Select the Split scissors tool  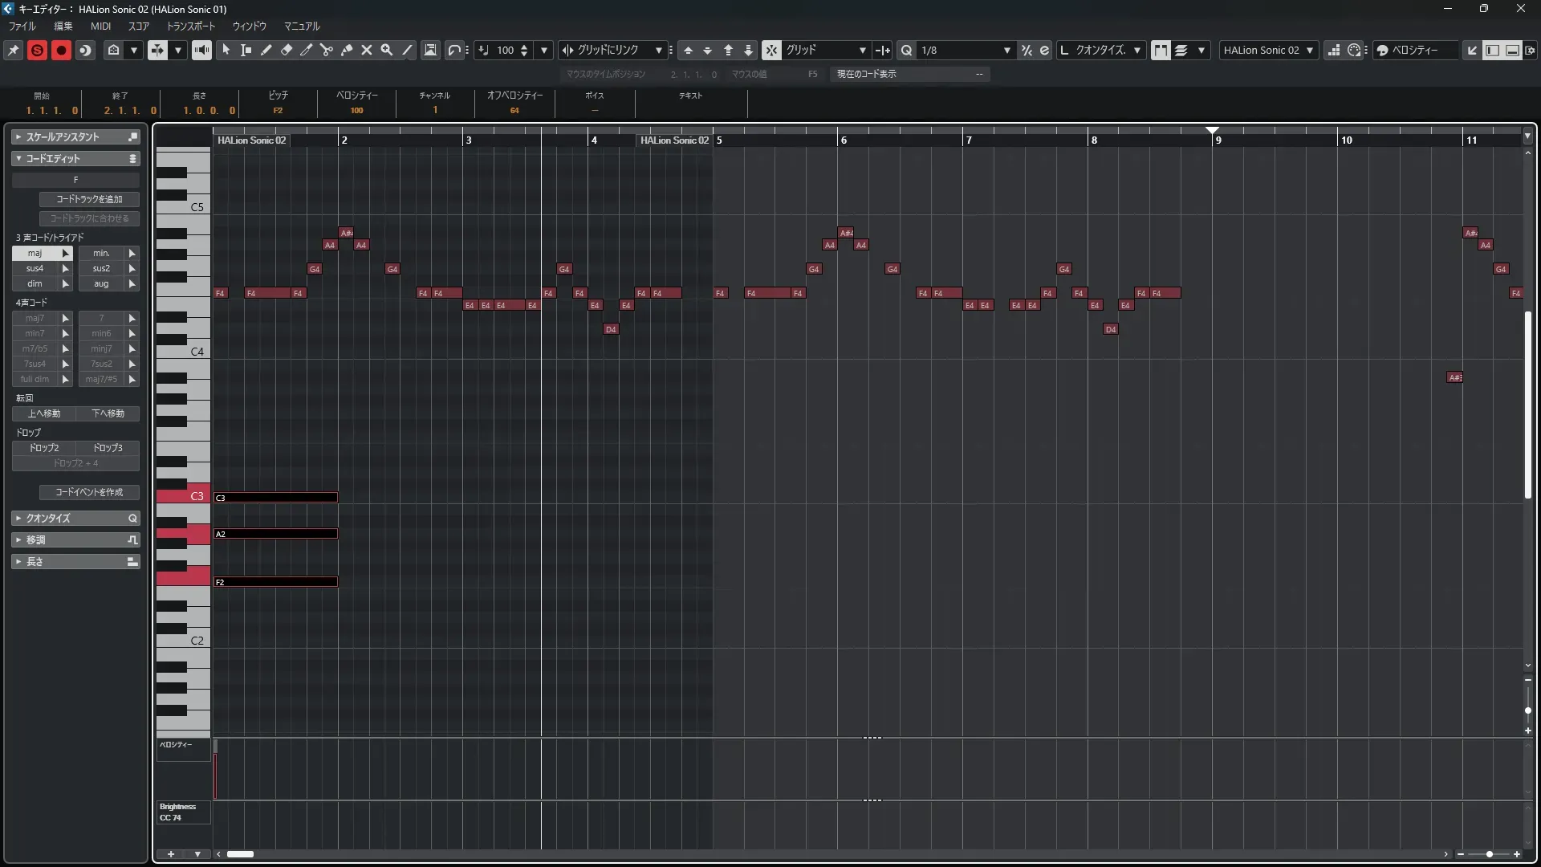[x=327, y=50]
